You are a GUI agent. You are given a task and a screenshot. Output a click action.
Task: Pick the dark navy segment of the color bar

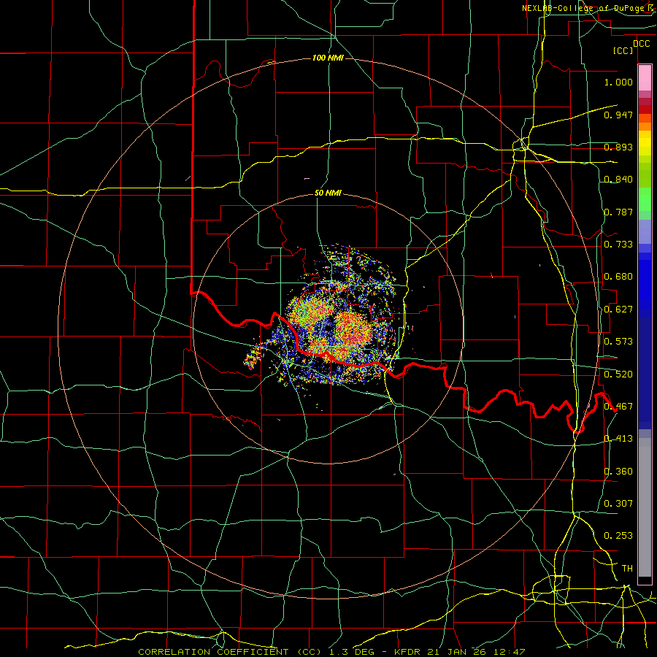645,373
